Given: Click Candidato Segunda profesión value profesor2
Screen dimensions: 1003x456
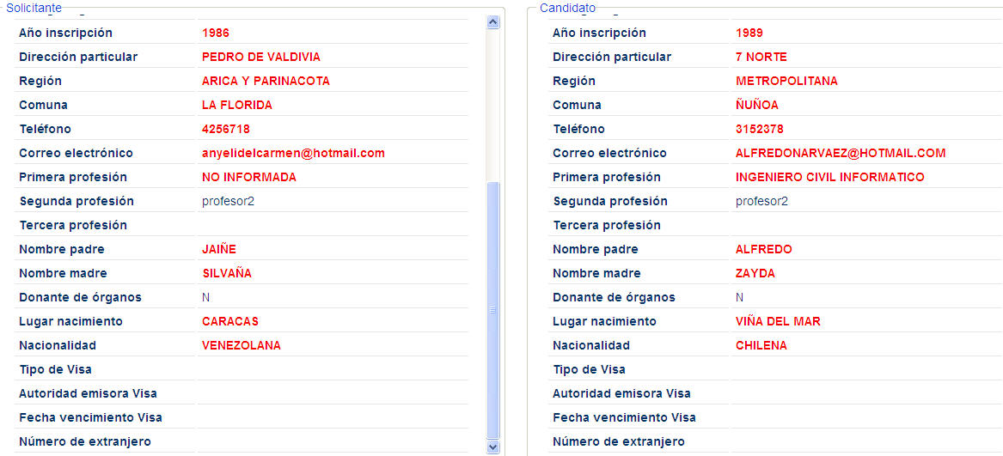Looking at the screenshot, I should tap(761, 202).
